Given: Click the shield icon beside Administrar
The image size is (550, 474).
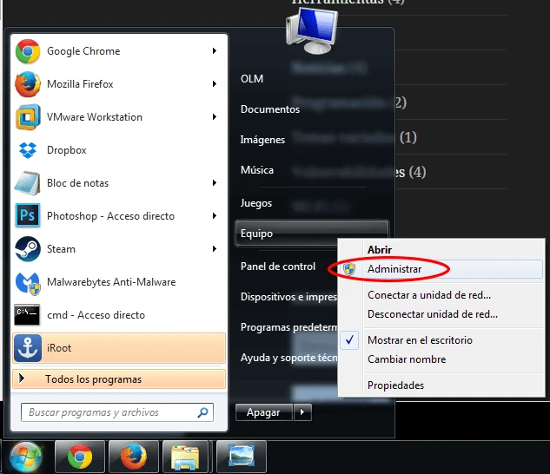Looking at the screenshot, I should 349,269.
